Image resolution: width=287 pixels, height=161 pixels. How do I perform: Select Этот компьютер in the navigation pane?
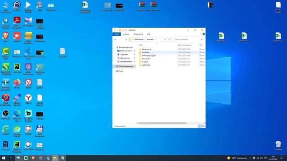click(125, 66)
